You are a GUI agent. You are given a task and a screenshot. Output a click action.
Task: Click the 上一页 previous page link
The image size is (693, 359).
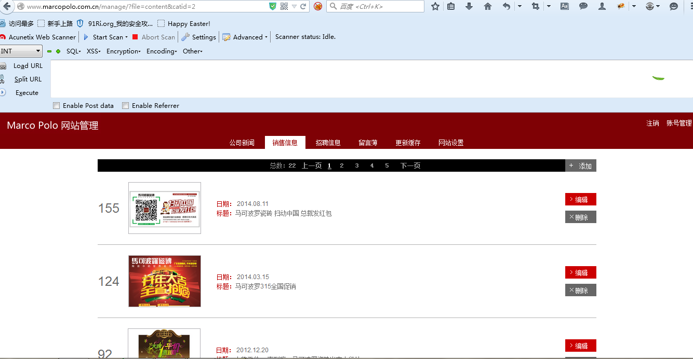tap(312, 165)
